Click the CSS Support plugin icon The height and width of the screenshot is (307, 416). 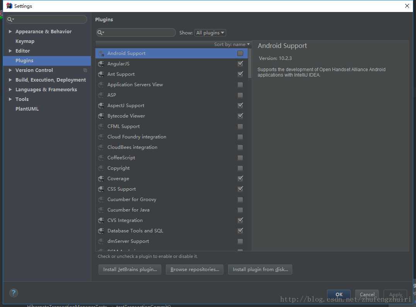coord(101,189)
